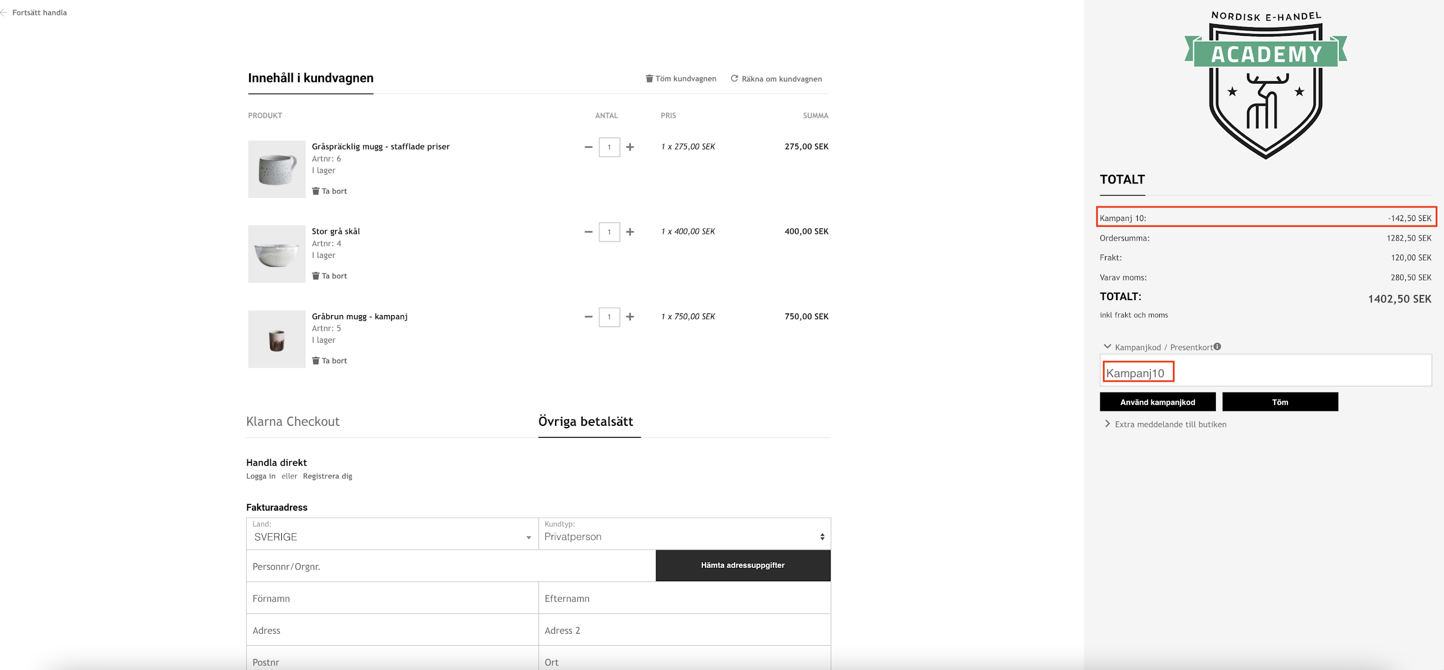1444x670 pixels.
Task: Click the Ordersumma value 1282,50 SEK
Action: tap(1409, 238)
